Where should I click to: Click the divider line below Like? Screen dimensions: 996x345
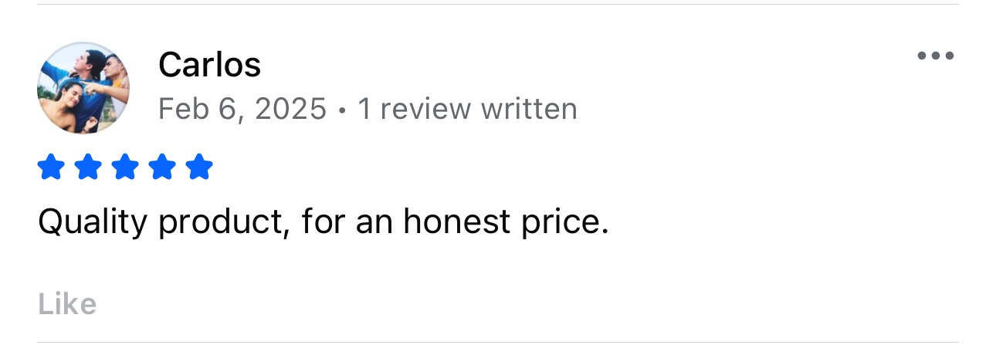[x=498, y=342]
